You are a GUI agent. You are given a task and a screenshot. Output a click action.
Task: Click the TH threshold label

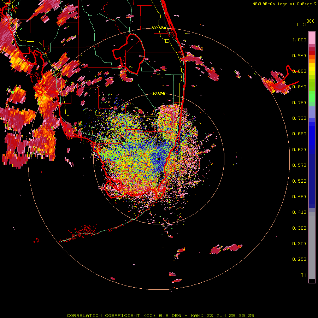click(304, 275)
